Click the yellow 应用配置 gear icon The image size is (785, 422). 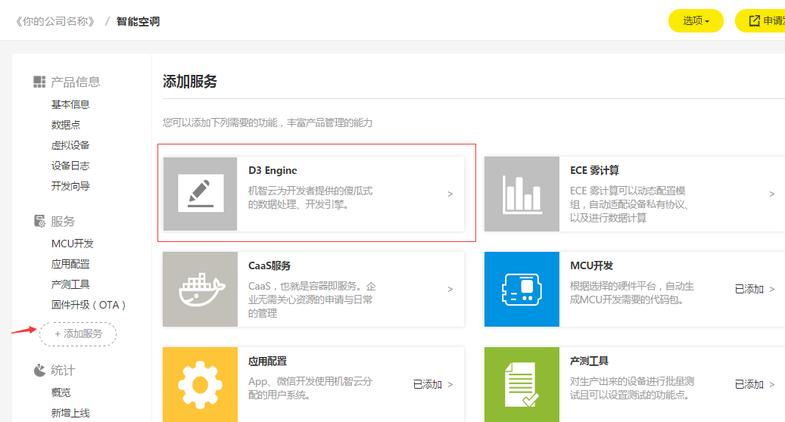click(x=201, y=384)
